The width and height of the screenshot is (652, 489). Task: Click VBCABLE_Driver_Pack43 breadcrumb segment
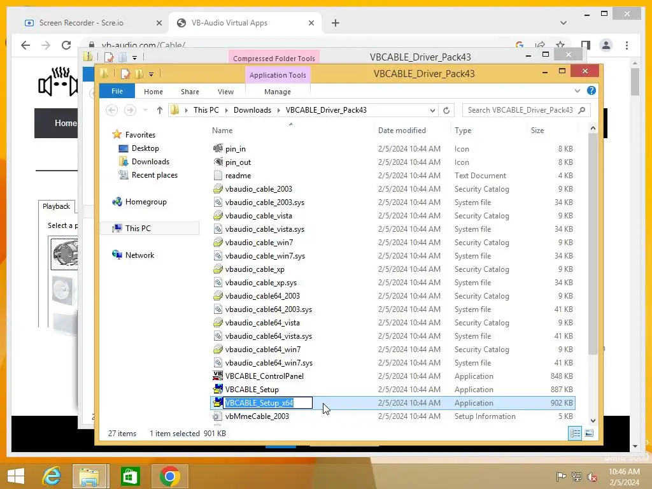pyautogui.click(x=326, y=110)
